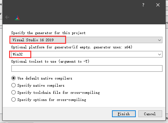Open help via the question mark
Screen dimensions: 168x123
tap(143, 5)
